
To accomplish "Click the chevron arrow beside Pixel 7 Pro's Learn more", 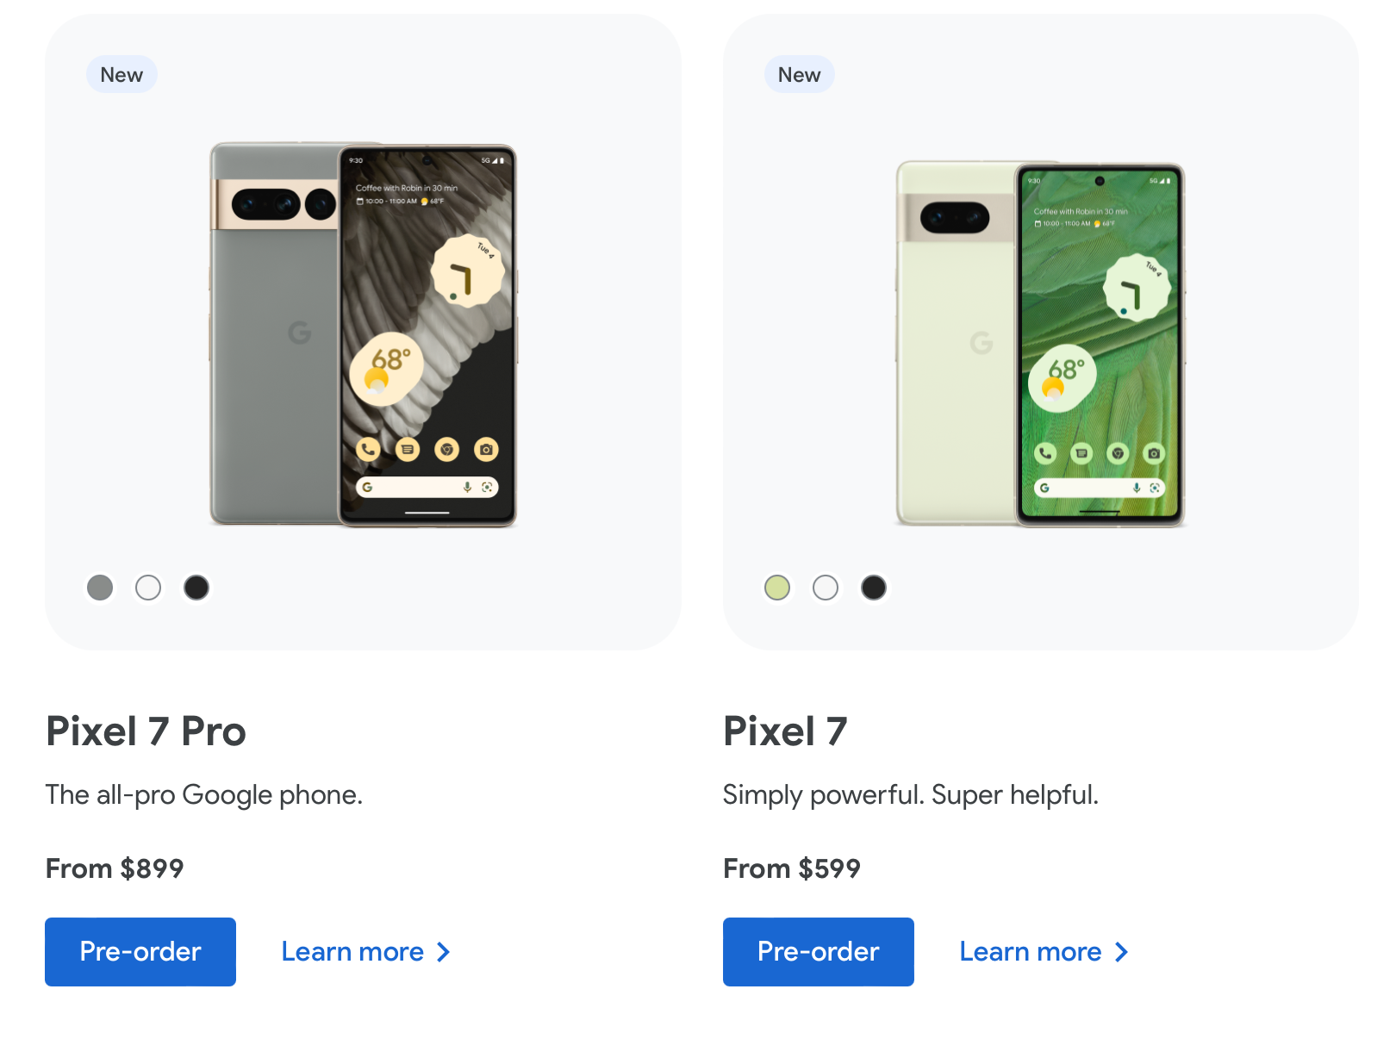I will pyautogui.click(x=444, y=952).
